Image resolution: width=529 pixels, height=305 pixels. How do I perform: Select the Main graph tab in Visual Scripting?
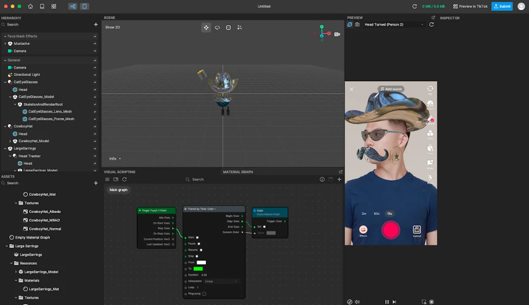[x=118, y=190]
